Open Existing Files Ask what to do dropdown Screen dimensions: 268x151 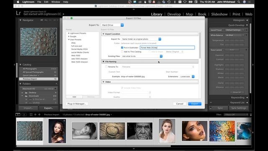click(x=142, y=56)
